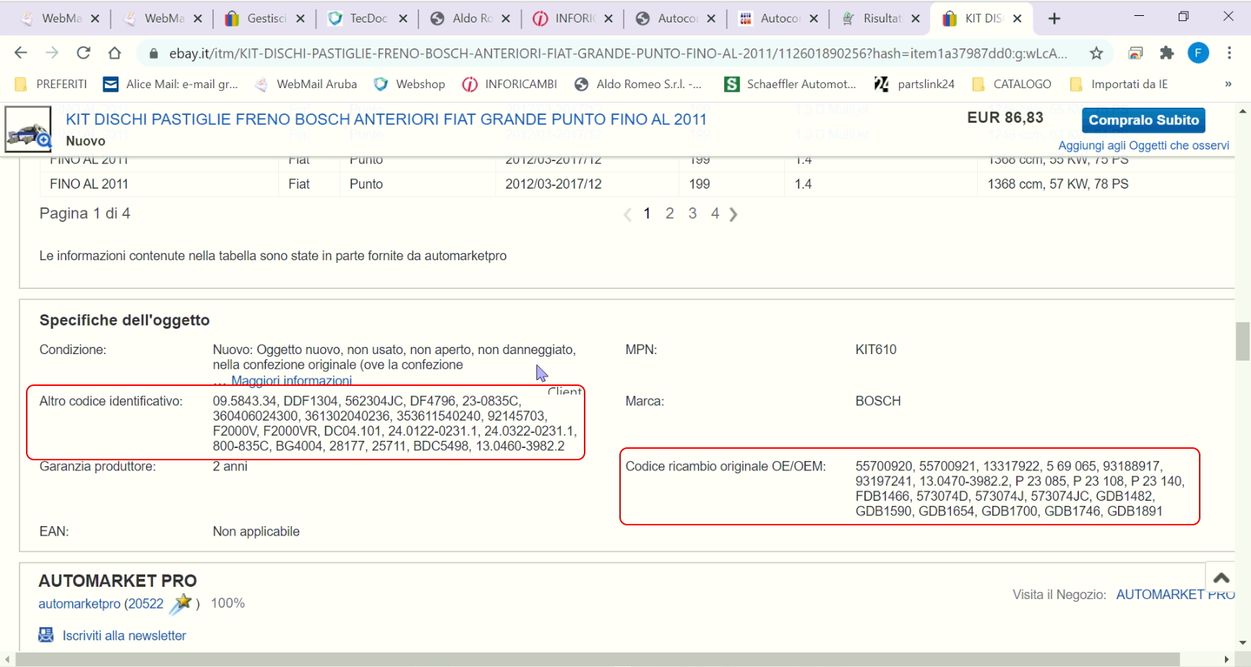The image size is (1251, 667).
Task: Switch to the Risultat tab
Action: click(x=880, y=19)
